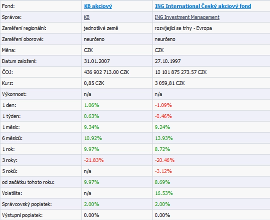The image size is (270, 220).
Task: Click KB akciový's Správcovský poplatek 2.00%
Action: pyautogui.click(x=91, y=204)
